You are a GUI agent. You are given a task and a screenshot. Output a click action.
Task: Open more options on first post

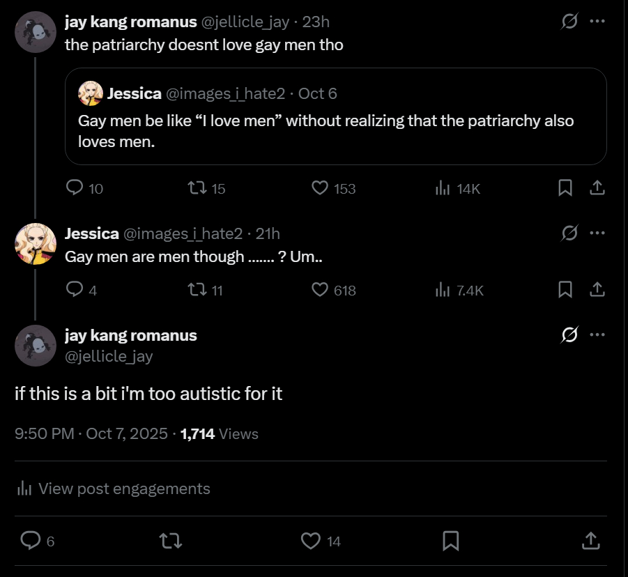tap(597, 22)
